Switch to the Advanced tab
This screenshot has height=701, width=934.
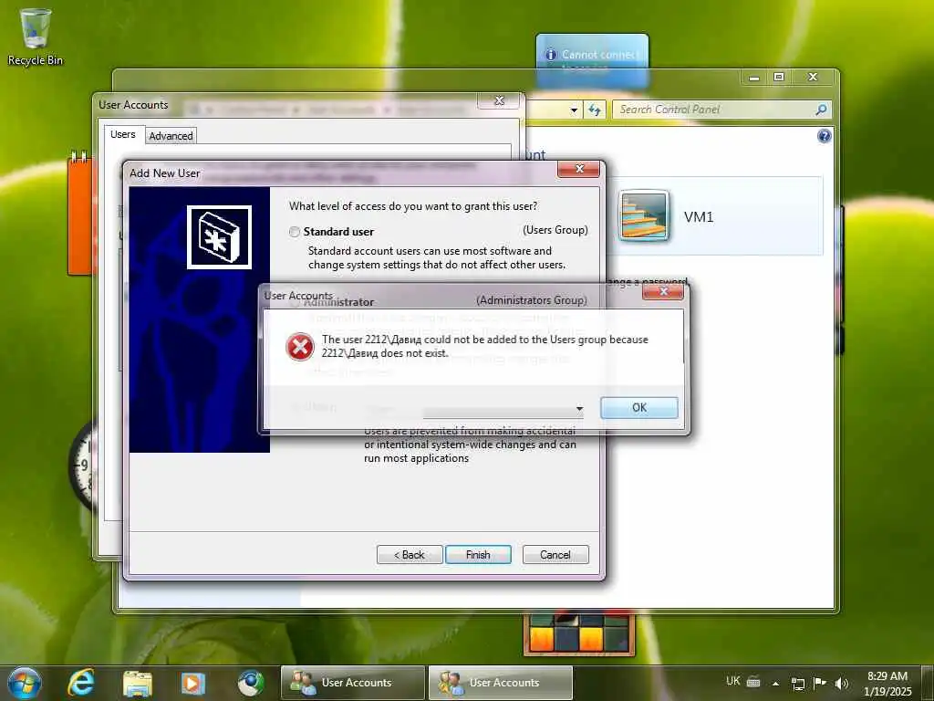[x=171, y=136]
